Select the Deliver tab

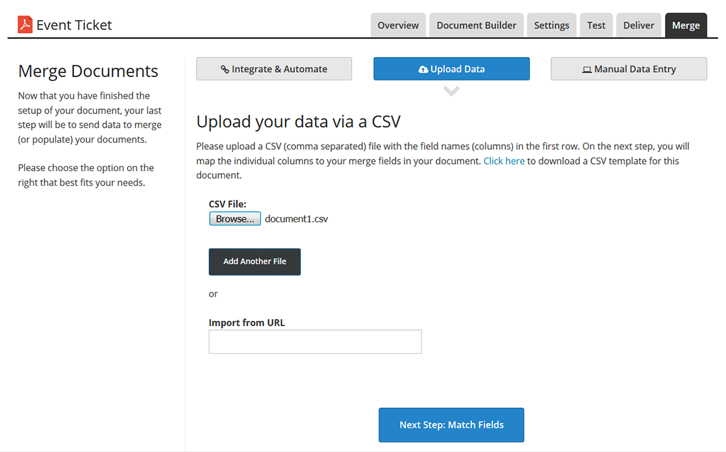click(x=638, y=25)
